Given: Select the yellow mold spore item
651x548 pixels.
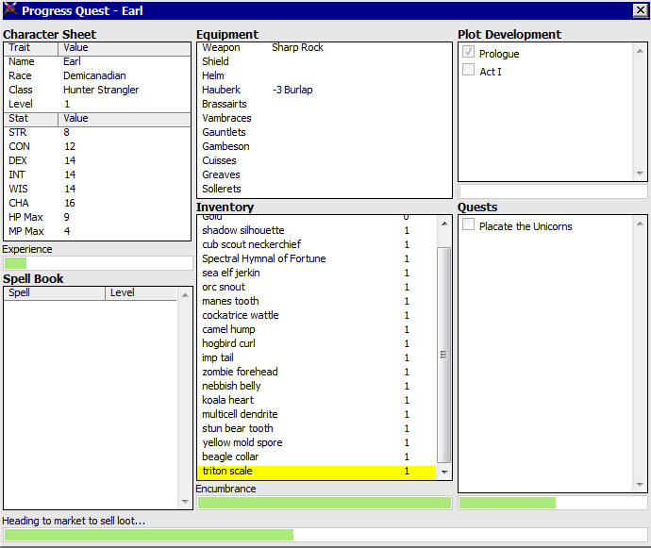Looking at the screenshot, I should pos(317,442).
